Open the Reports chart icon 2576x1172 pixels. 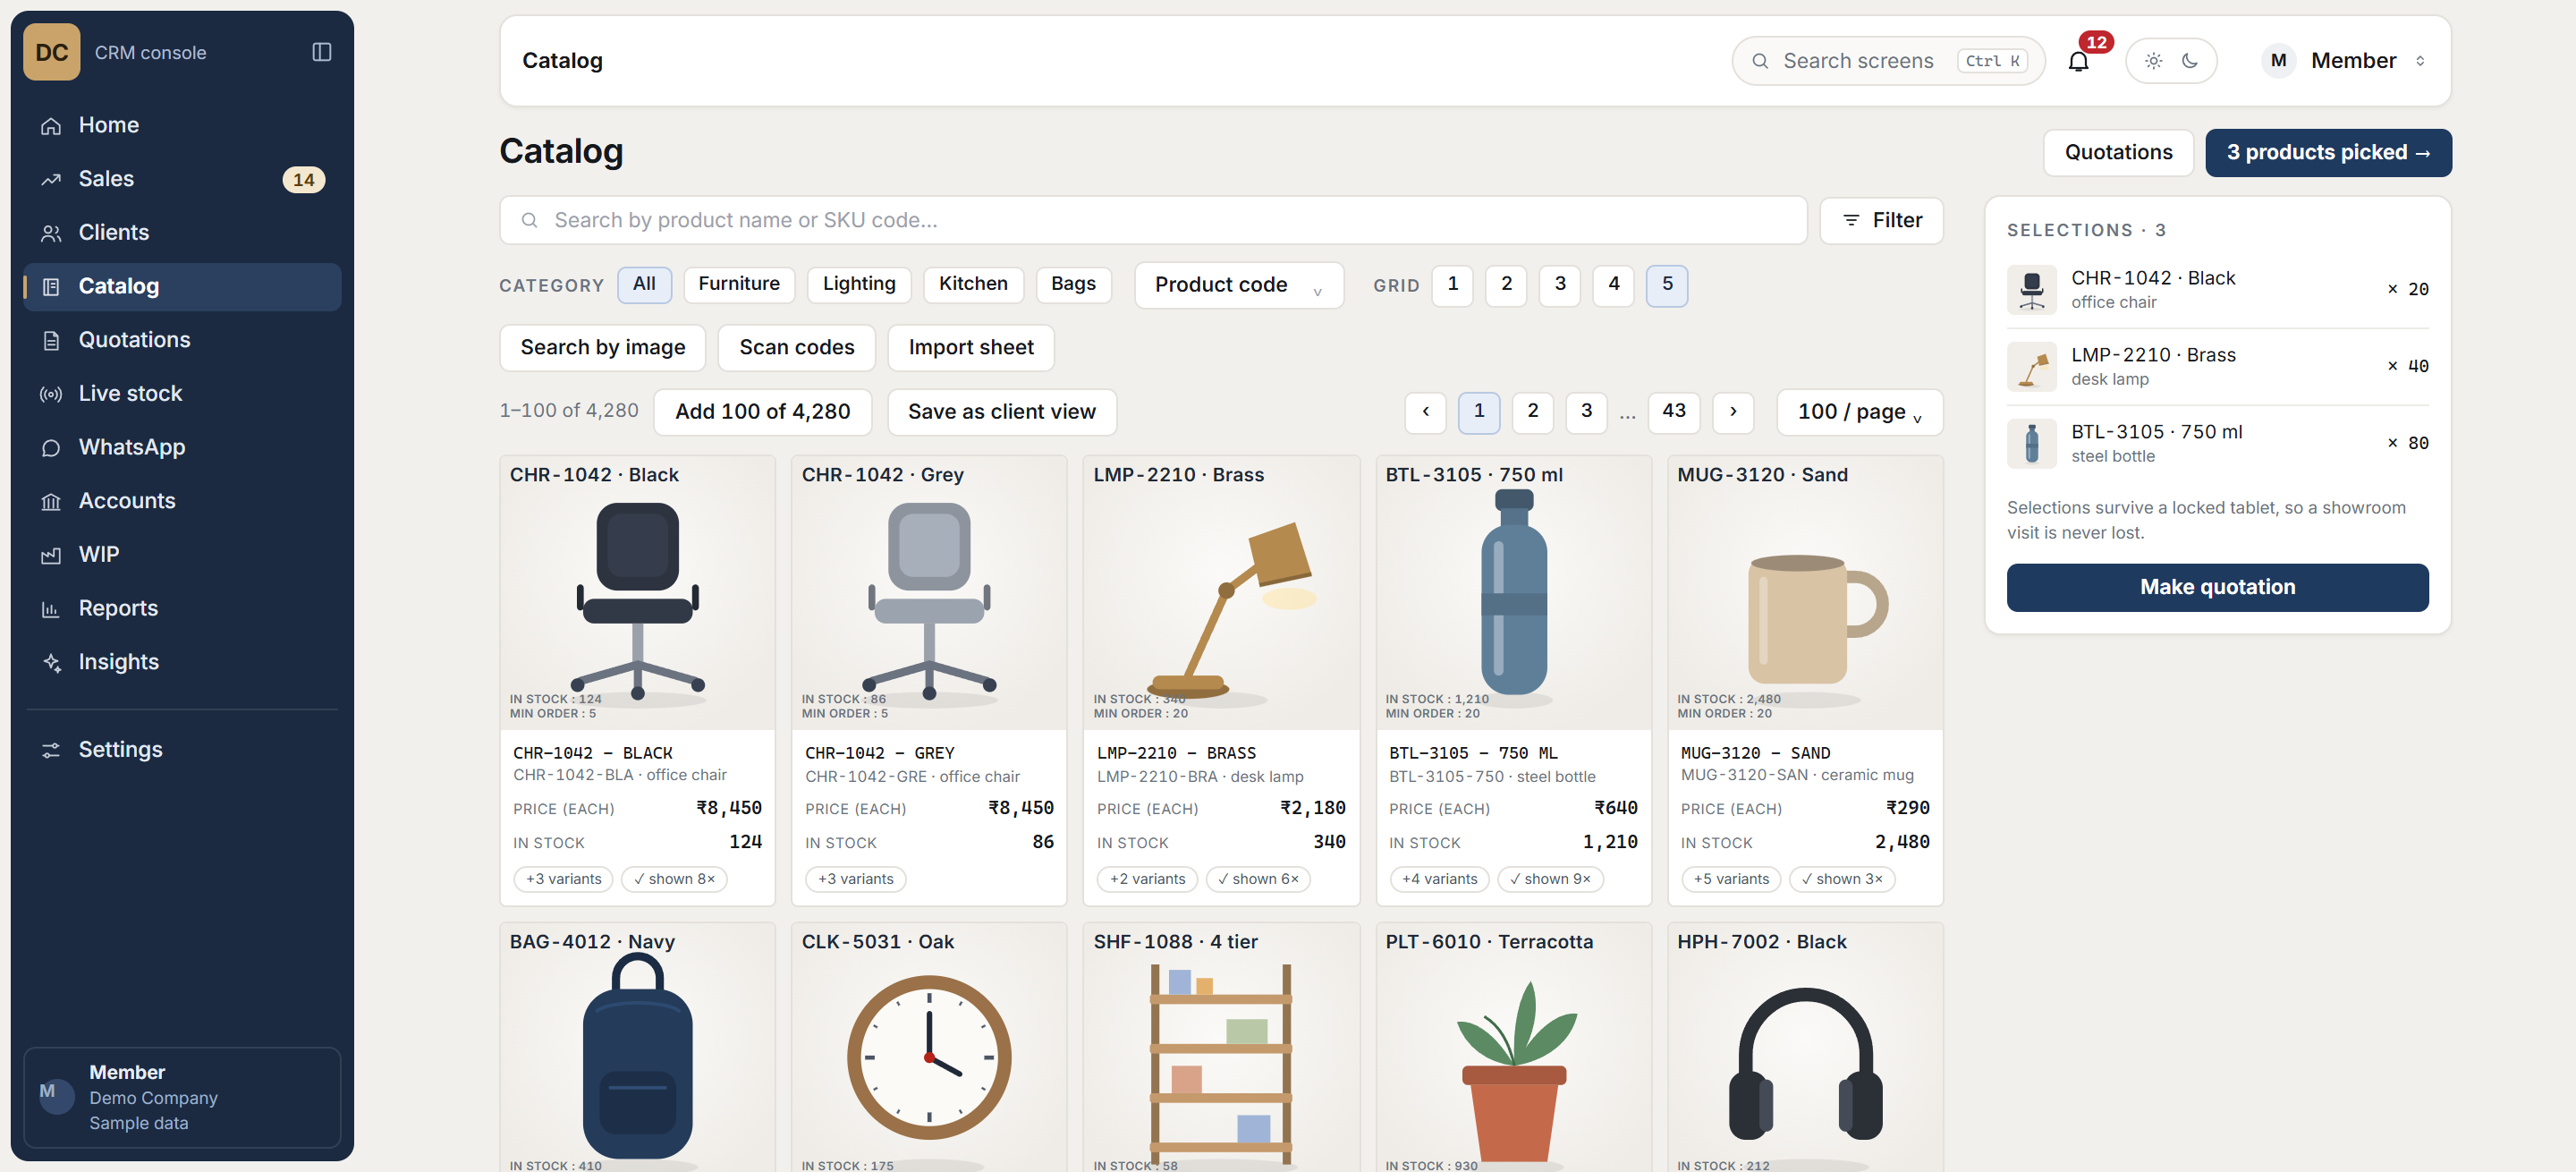coord(51,609)
